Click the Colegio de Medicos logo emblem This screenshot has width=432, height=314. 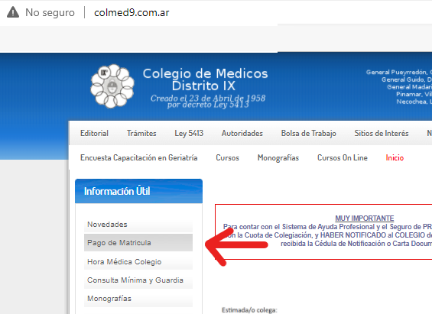click(112, 86)
